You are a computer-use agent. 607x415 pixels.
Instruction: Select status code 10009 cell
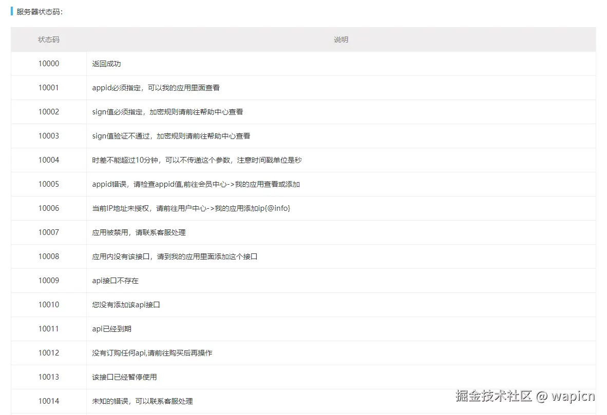[48, 281]
